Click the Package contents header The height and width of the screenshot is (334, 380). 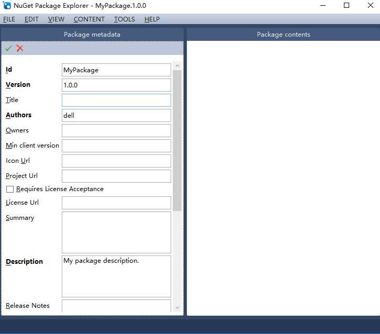pos(283,35)
